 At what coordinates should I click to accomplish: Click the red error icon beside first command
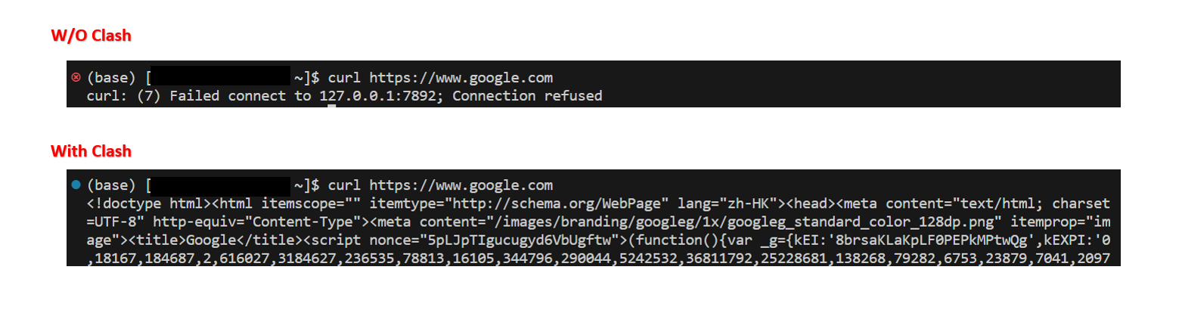click(76, 77)
